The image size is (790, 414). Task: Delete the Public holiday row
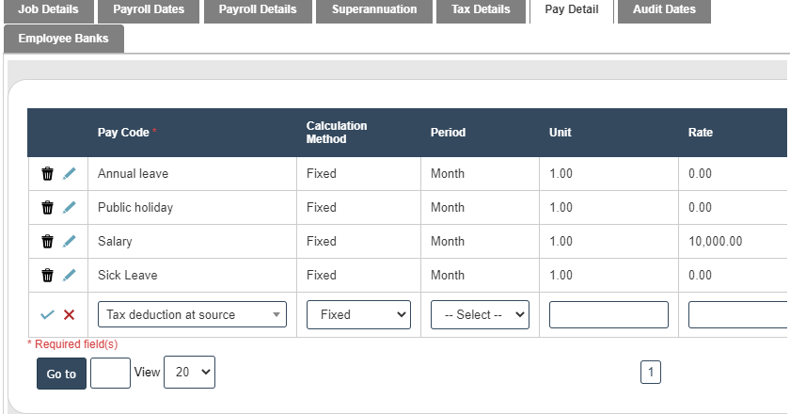coord(47,208)
